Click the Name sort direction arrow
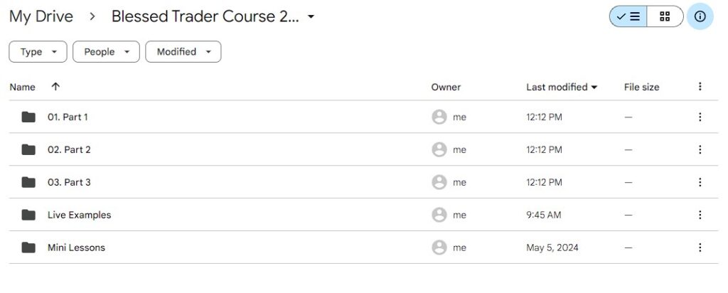728x293 pixels. (55, 87)
